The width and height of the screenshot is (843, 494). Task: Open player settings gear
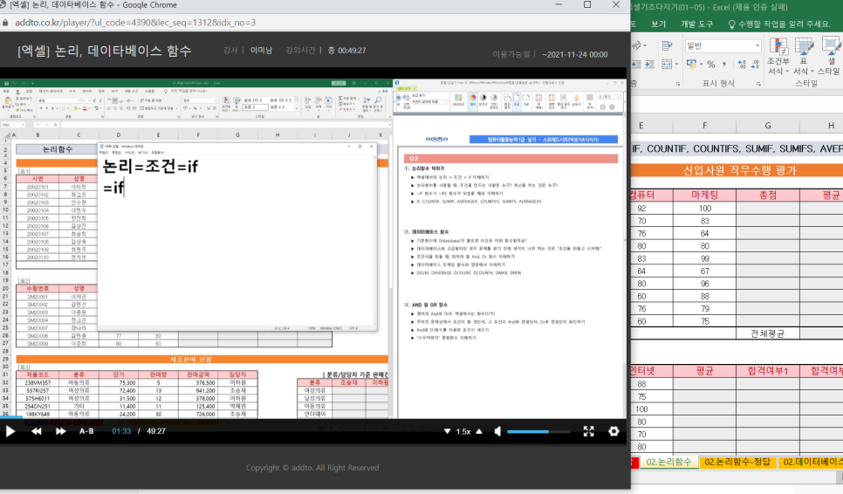613,431
